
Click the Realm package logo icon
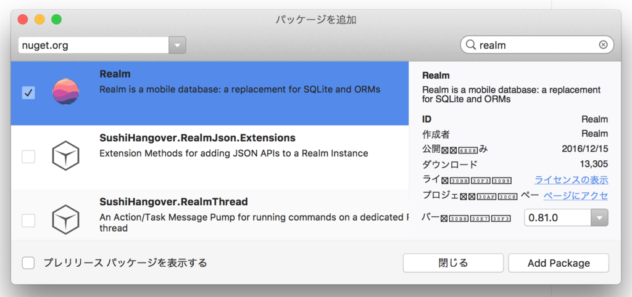pyautogui.click(x=65, y=92)
